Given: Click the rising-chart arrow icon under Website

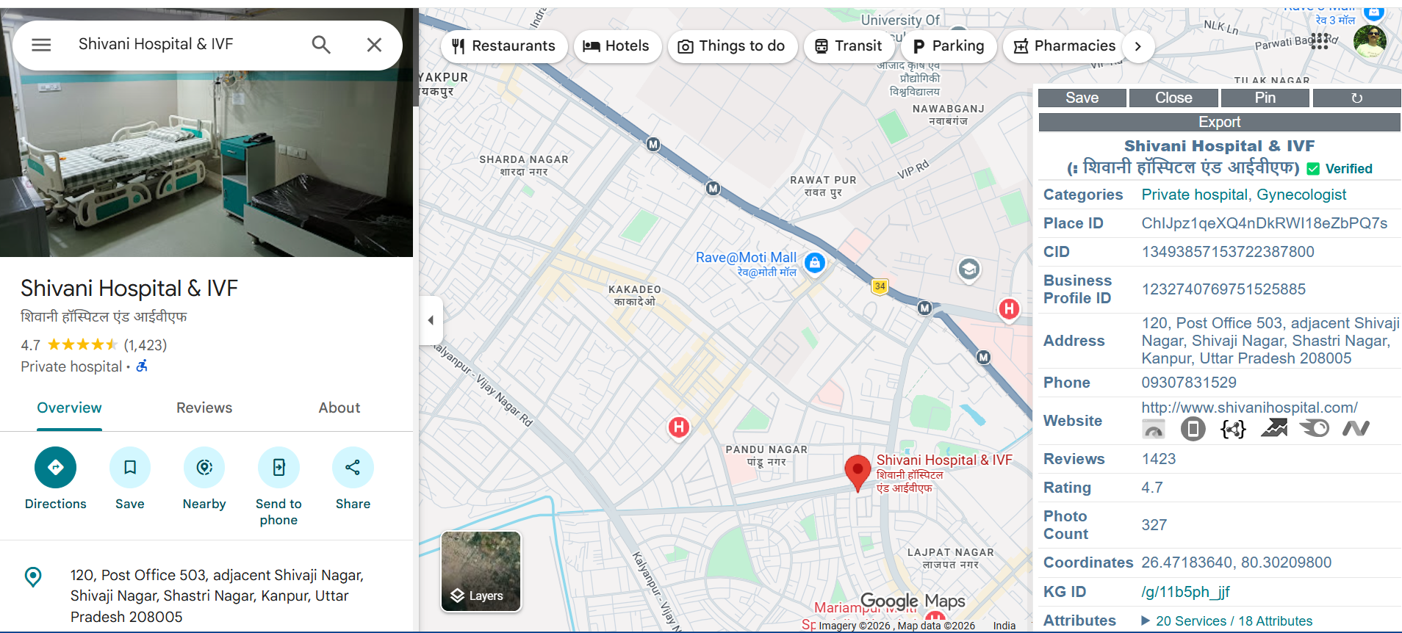Looking at the screenshot, I should click(x=1273, y=428).
